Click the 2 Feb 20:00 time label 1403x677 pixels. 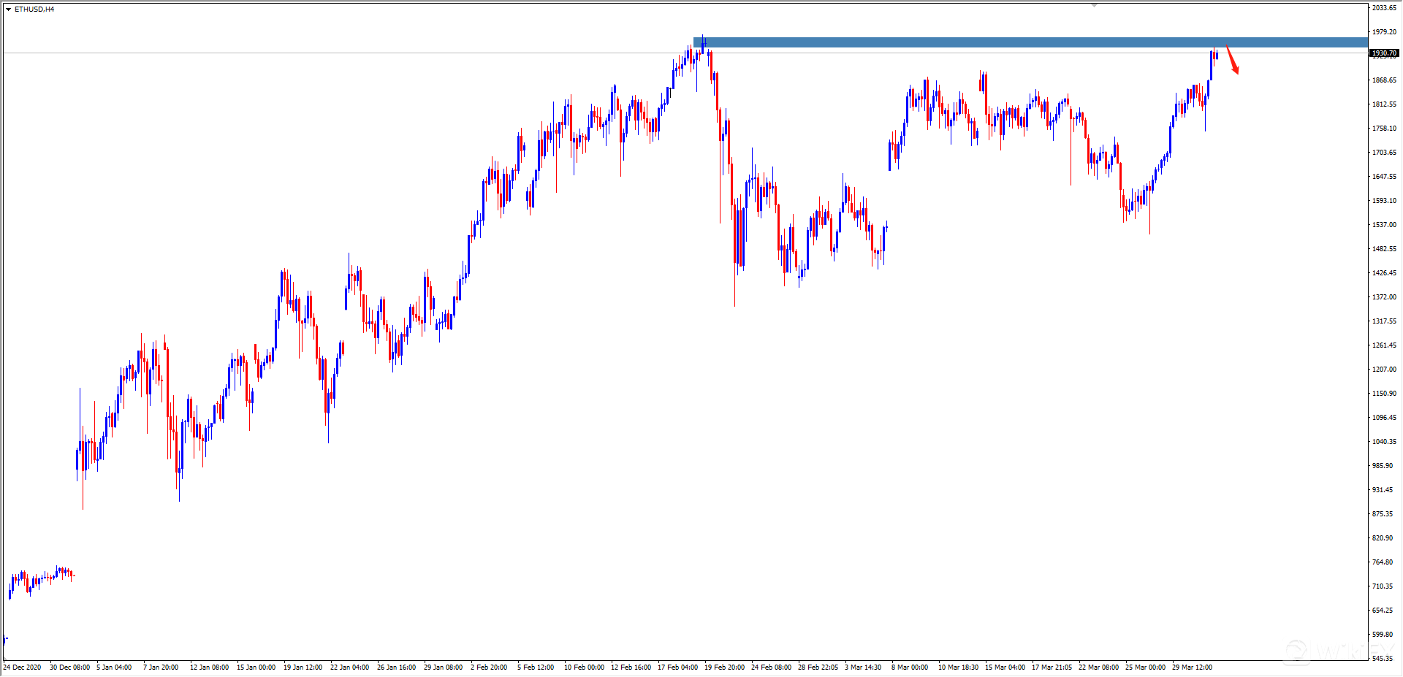point(489,668)
